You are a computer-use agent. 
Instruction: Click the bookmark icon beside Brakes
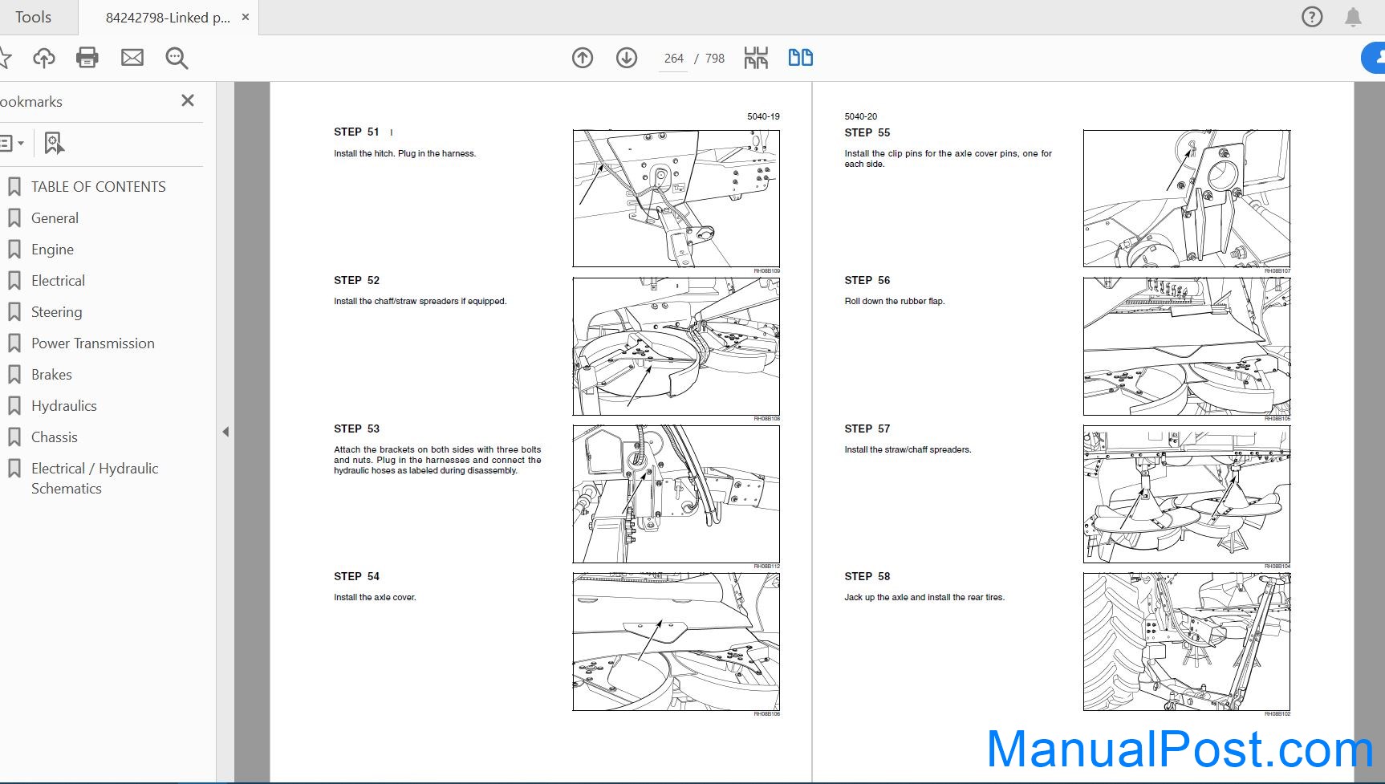point(14,375)
